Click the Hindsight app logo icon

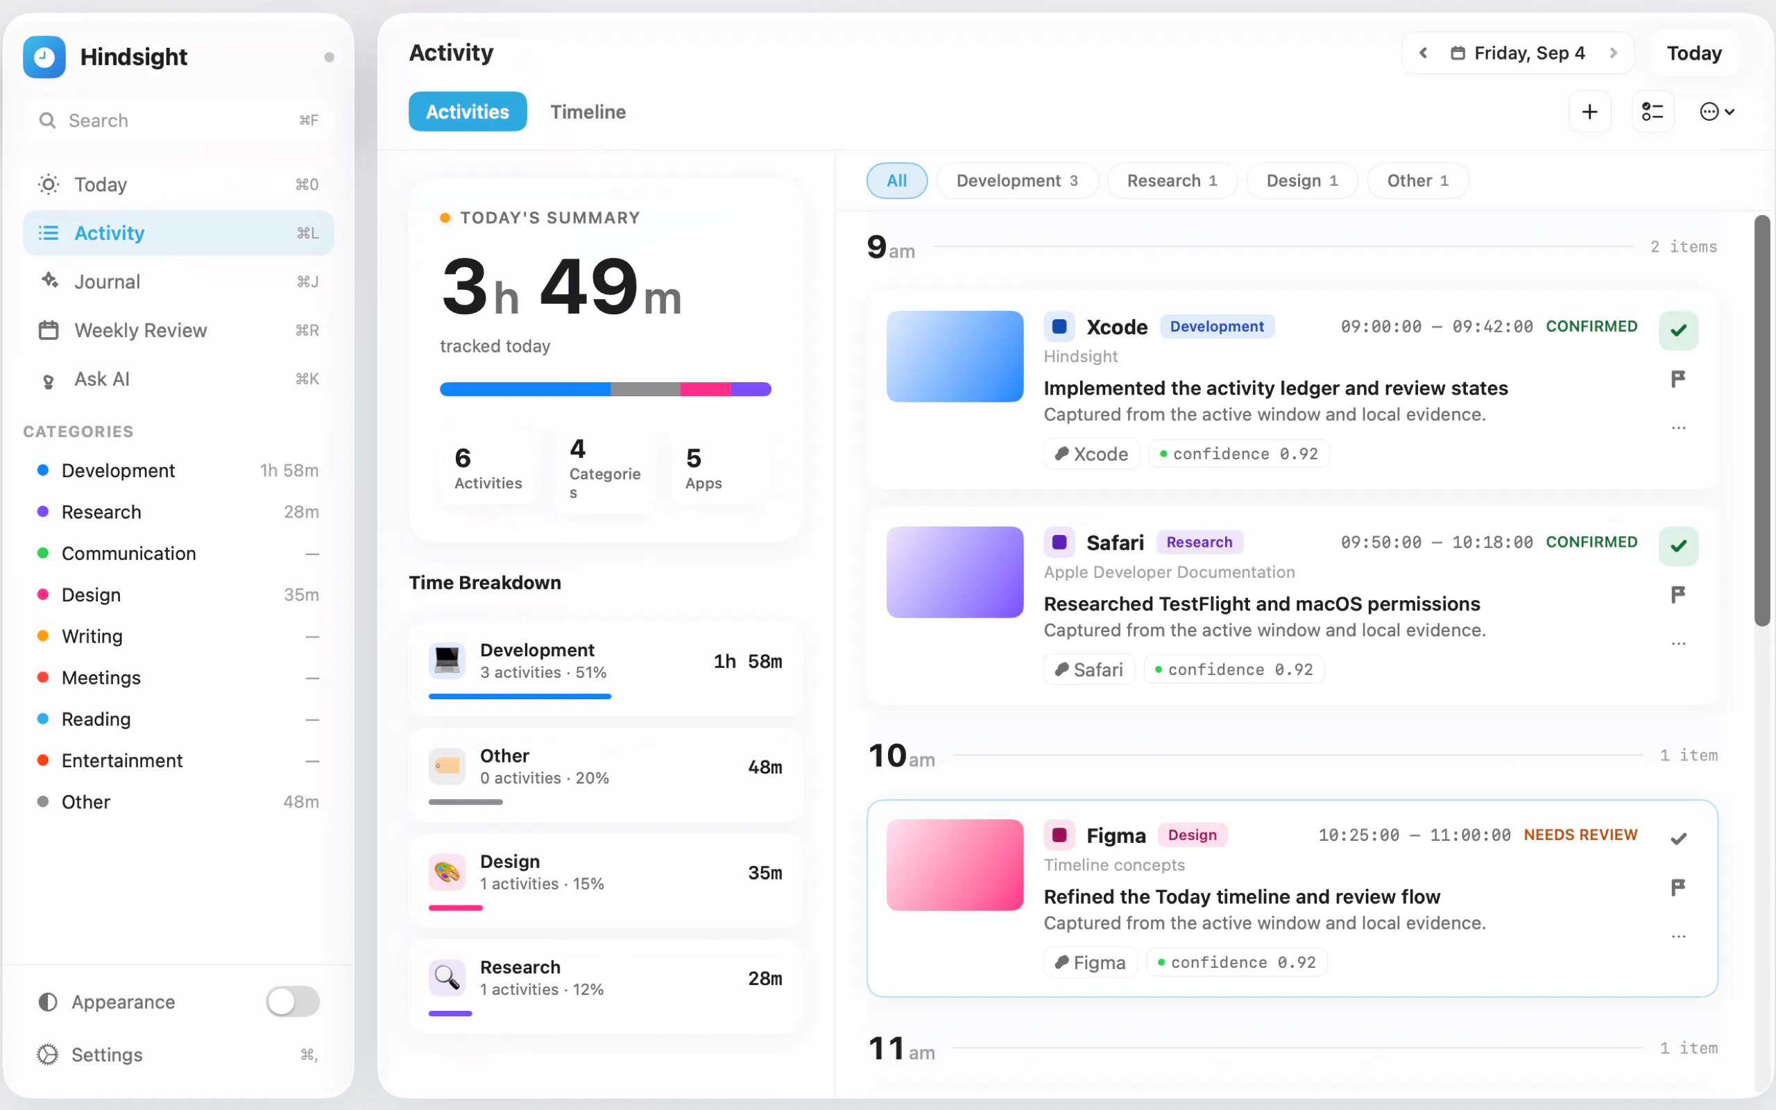[44, 56]
